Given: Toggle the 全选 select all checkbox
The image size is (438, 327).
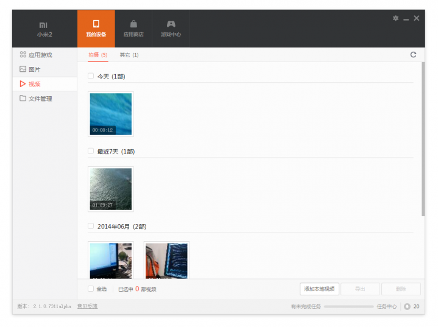Looking at the screenshot, I should coord(91,289).
